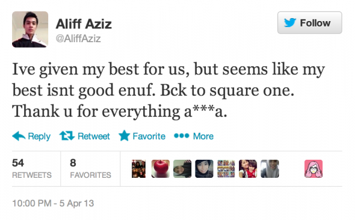The width and height of the screenshot is (355, 220).
Task: Click the Retweet arrows icon
Action: click(x=67, y=136)
